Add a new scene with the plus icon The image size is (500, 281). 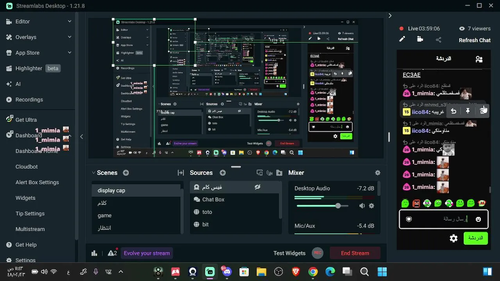(126, 173)
